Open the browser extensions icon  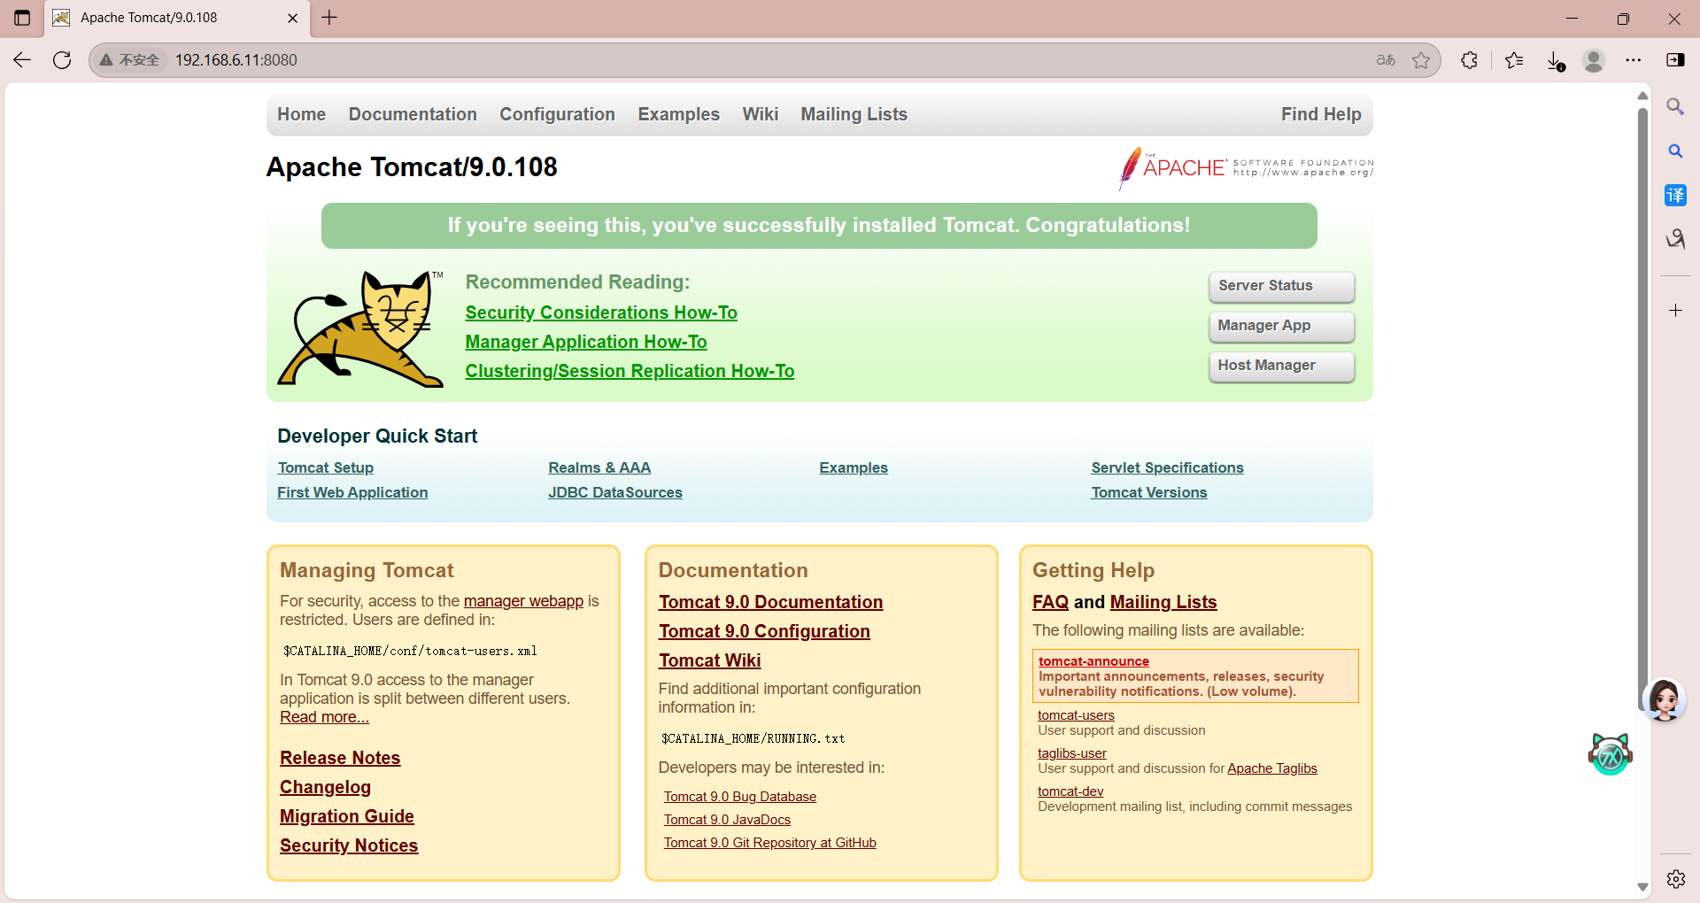click(1470, 60)
